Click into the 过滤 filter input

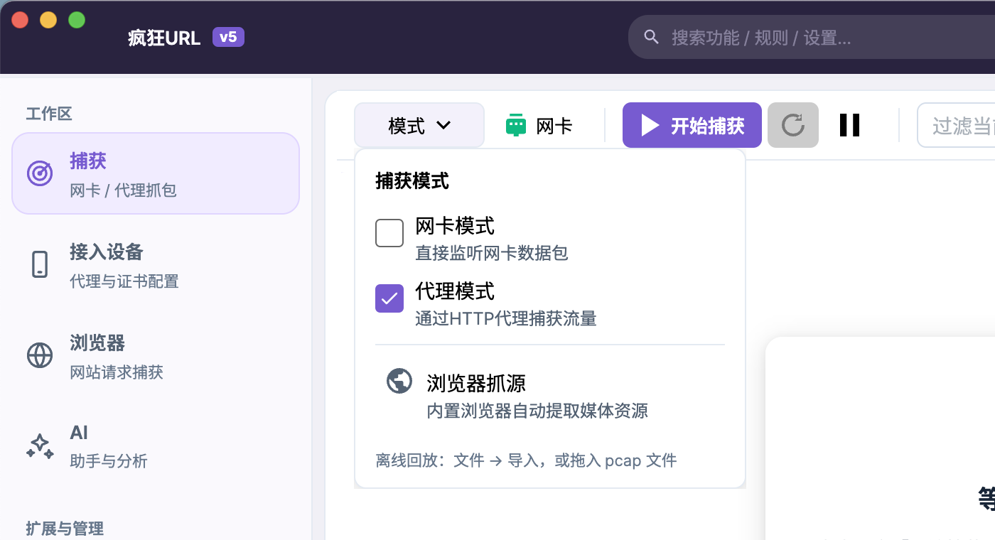pos(957,125)
